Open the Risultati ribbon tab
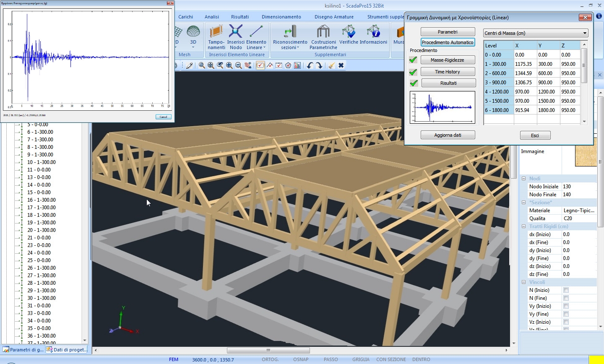 240,17
